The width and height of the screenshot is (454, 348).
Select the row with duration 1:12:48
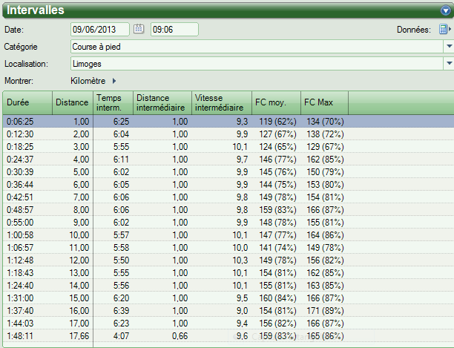tap(228, 260)
